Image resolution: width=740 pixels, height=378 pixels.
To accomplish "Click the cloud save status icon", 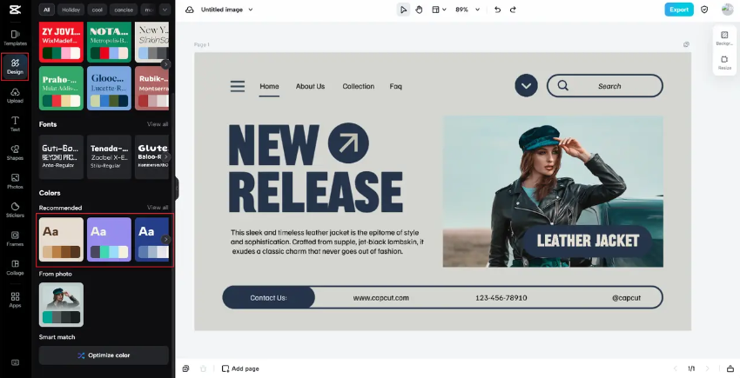I will pyautogui.click(x=189, y=10).
